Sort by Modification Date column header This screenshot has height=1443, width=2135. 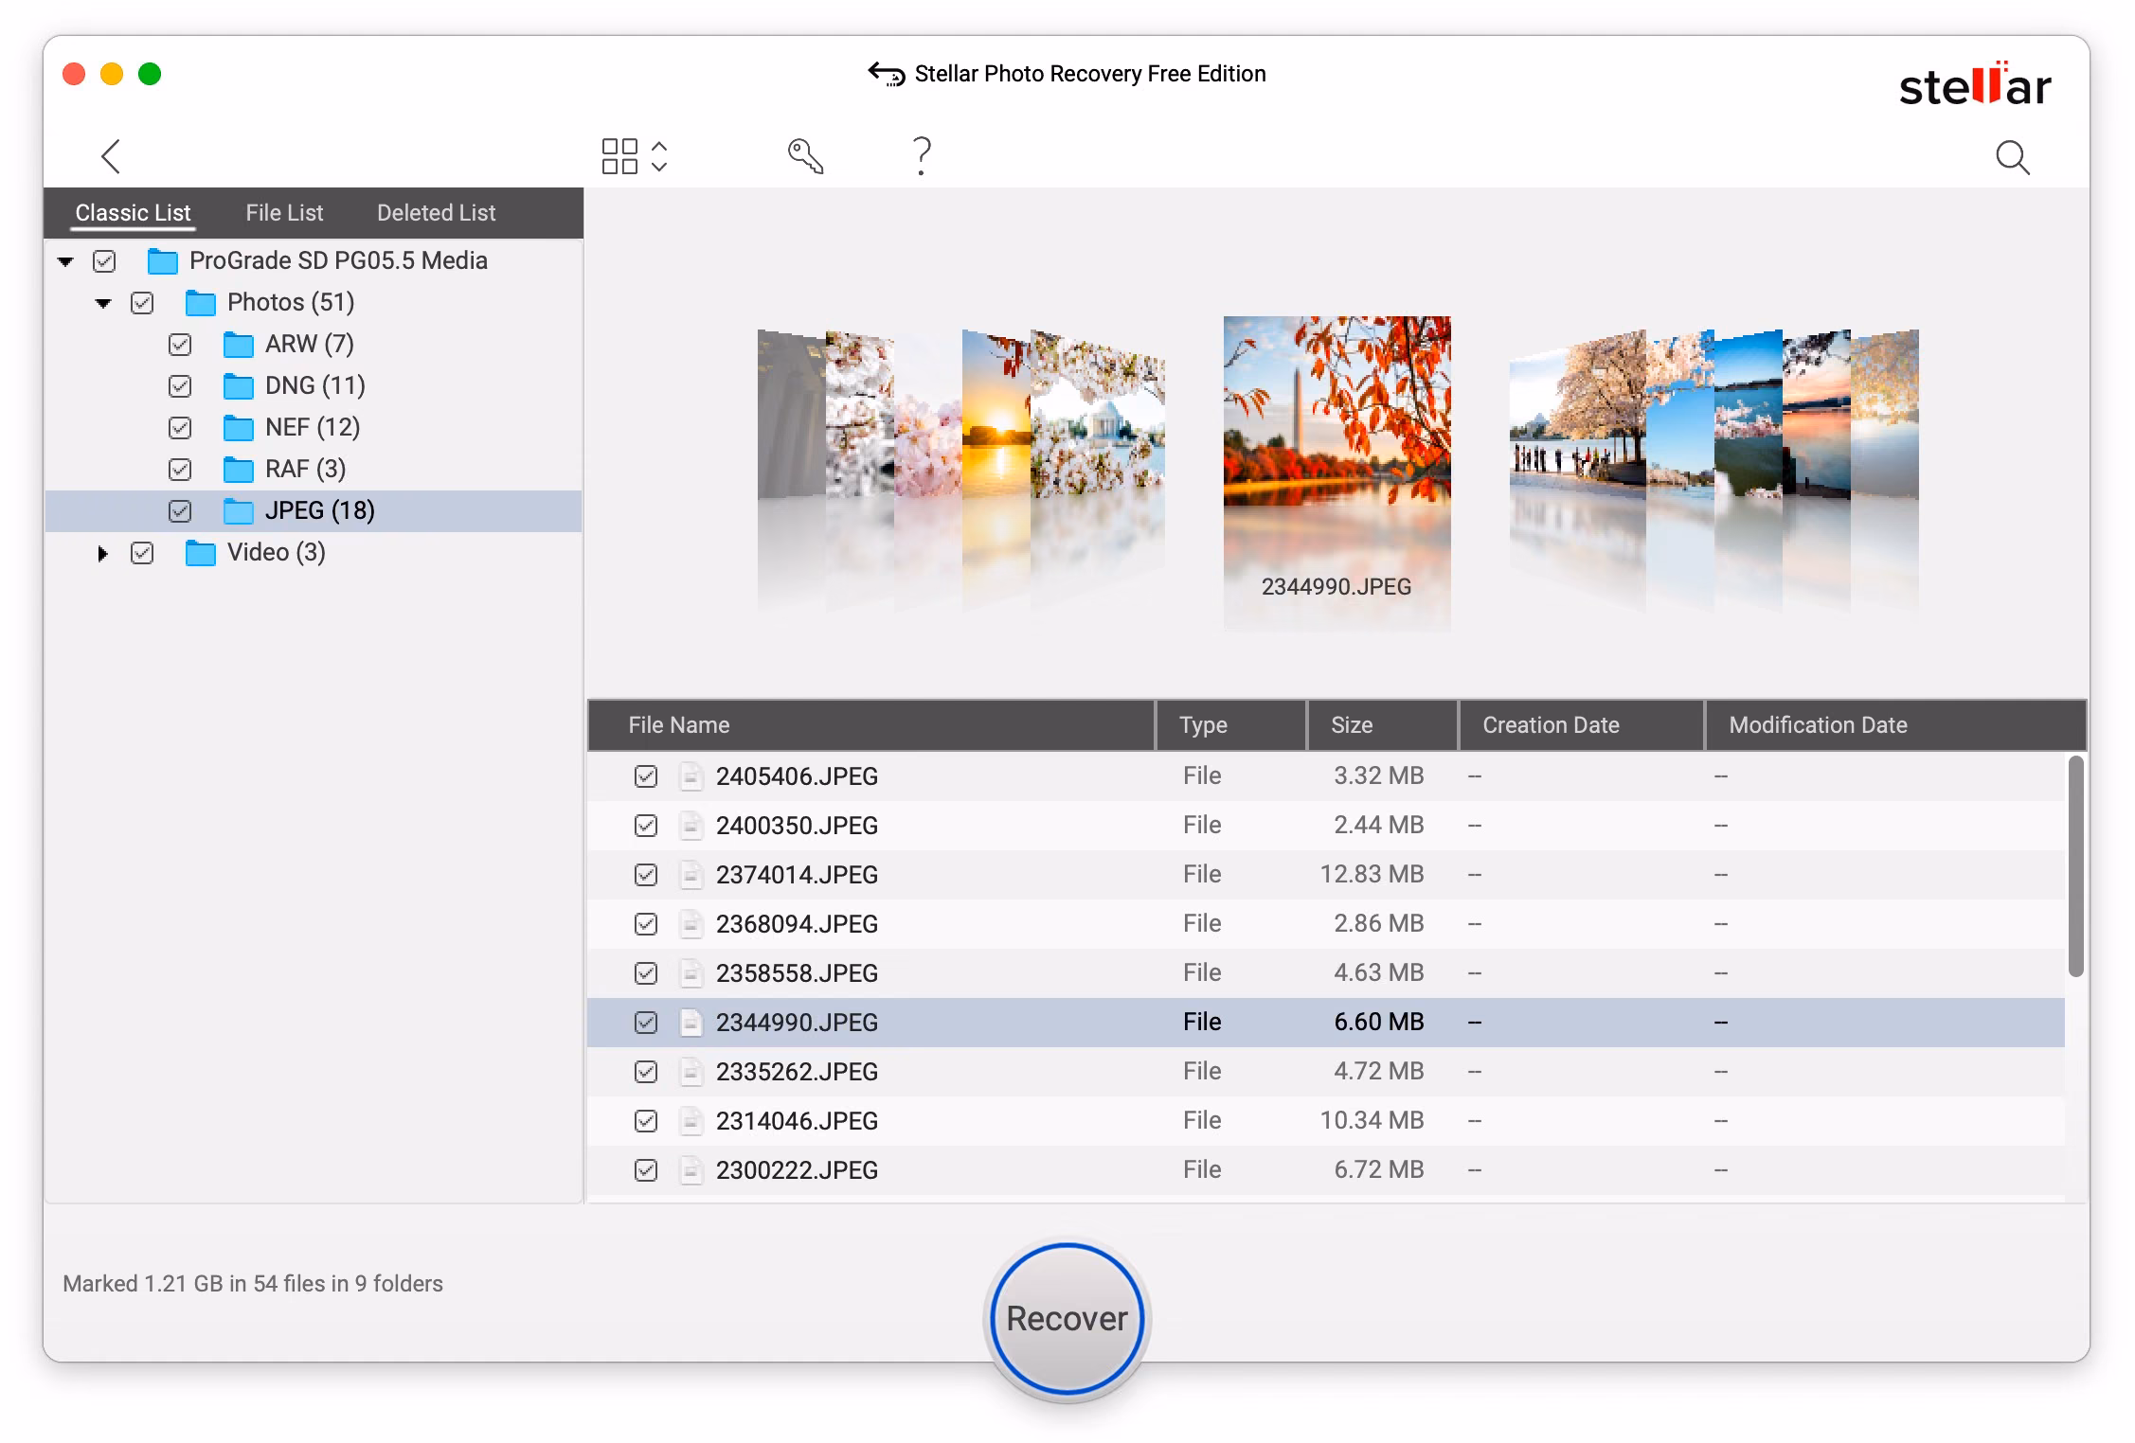(1895, 725)
